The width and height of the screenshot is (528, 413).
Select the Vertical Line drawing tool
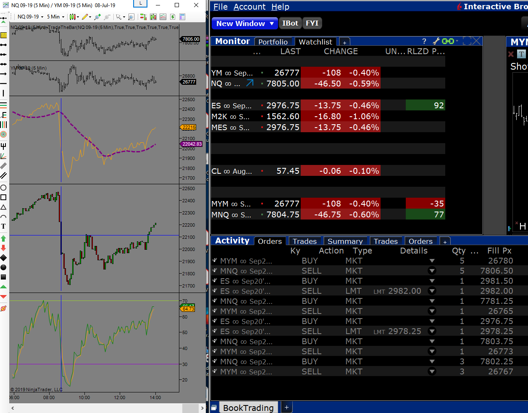(x=3, y=93)
